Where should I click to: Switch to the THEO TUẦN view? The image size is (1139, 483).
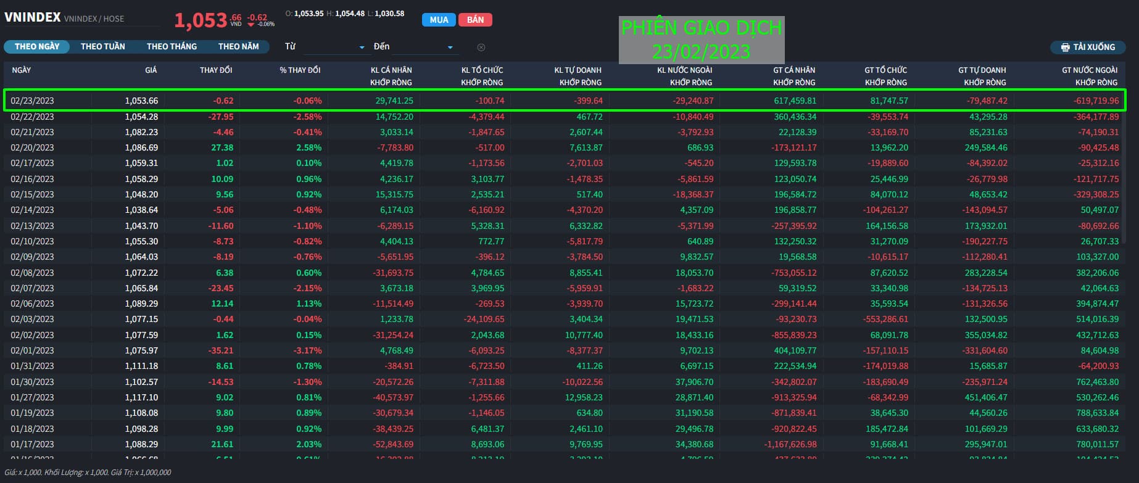tap(103, 47)
